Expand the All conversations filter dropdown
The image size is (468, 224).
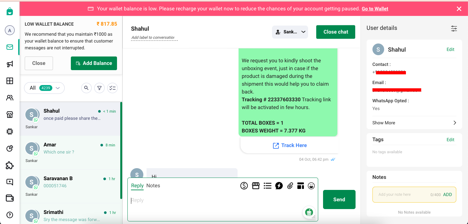44,88
